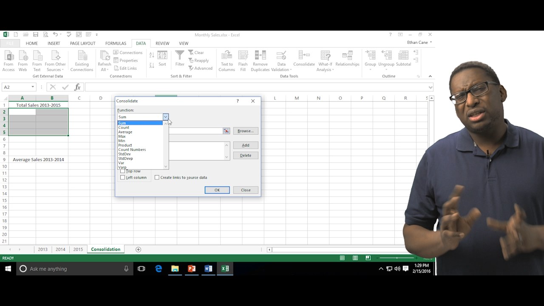The height and width of the screenshot is (306, 544).
Task: Open the VIEW ribbon tab
Action: pyautogui.click(x=184, y=43)
